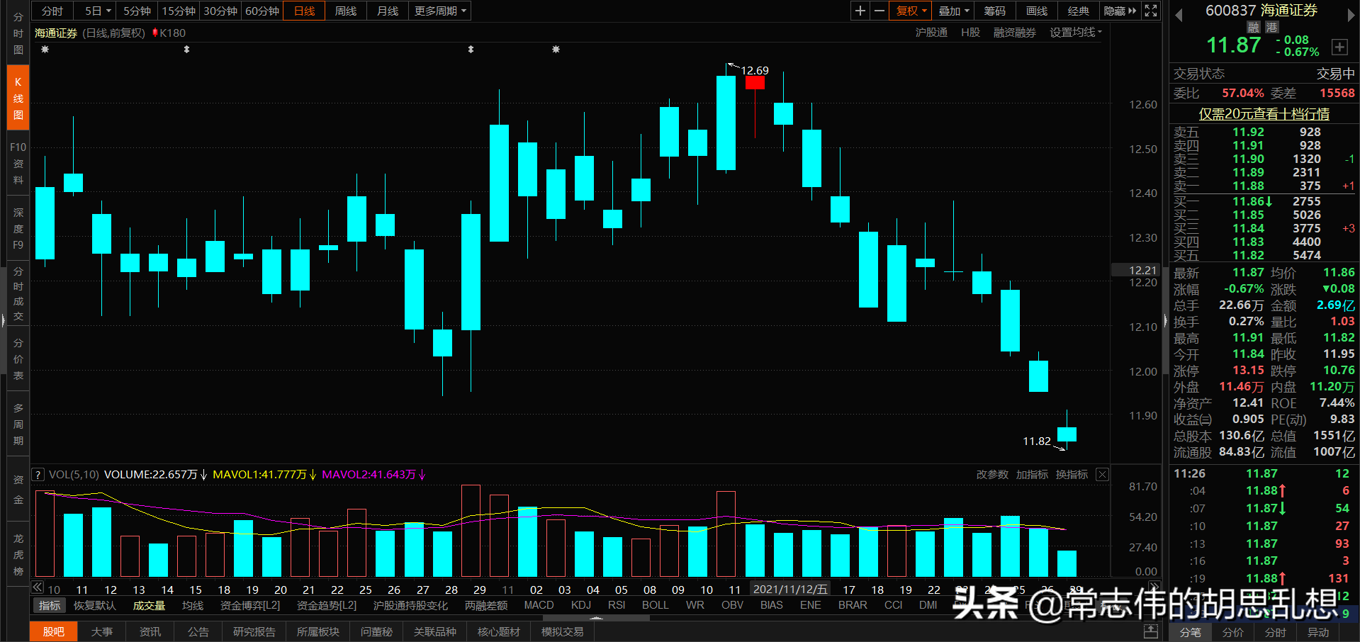Click the double-left arrow to scroll chart
1360x642 pixels.
pos(37,587)
